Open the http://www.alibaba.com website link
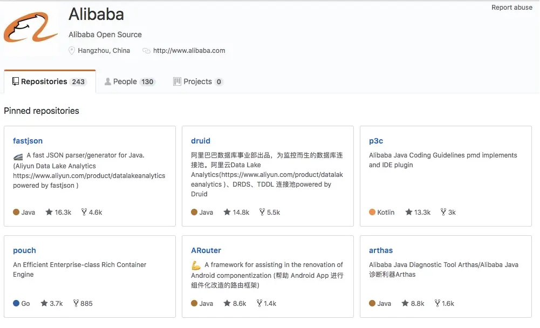 189,51
